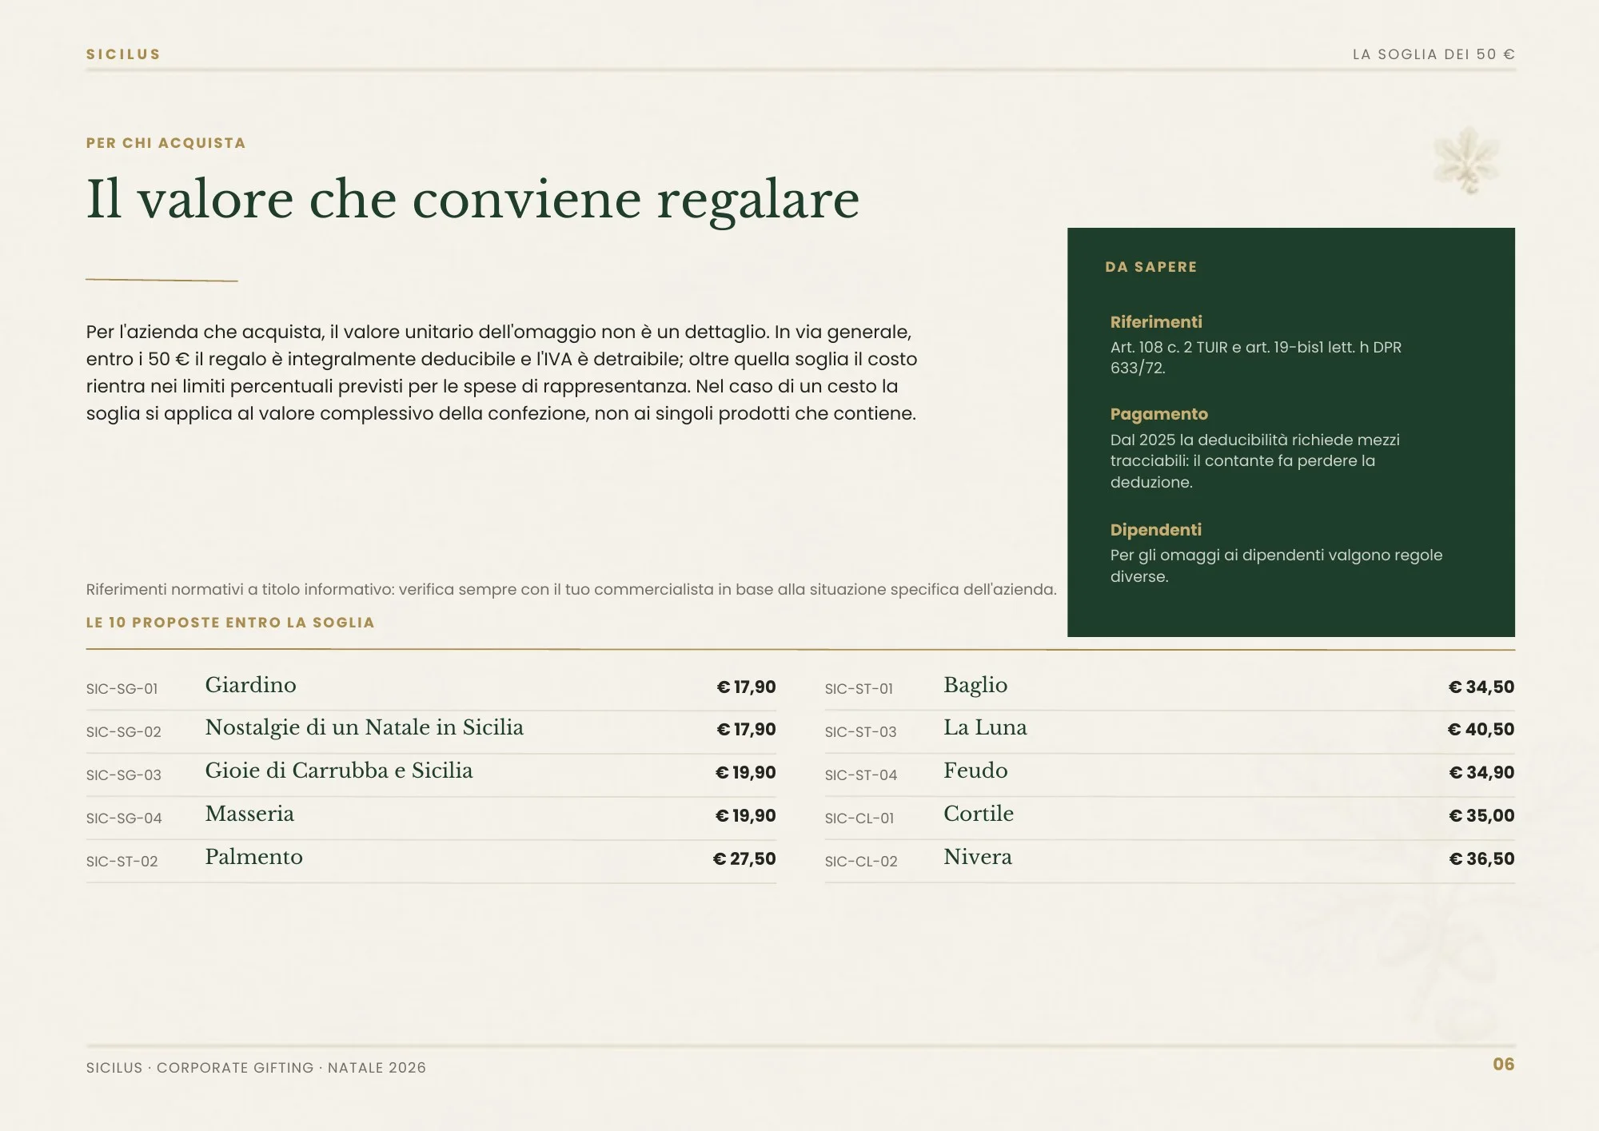This screenshot has height=1131, width=1599.
Task: Click the 'Riferimenti normativi a titolo informativo' disclaimer
Action: pos(571,590)
